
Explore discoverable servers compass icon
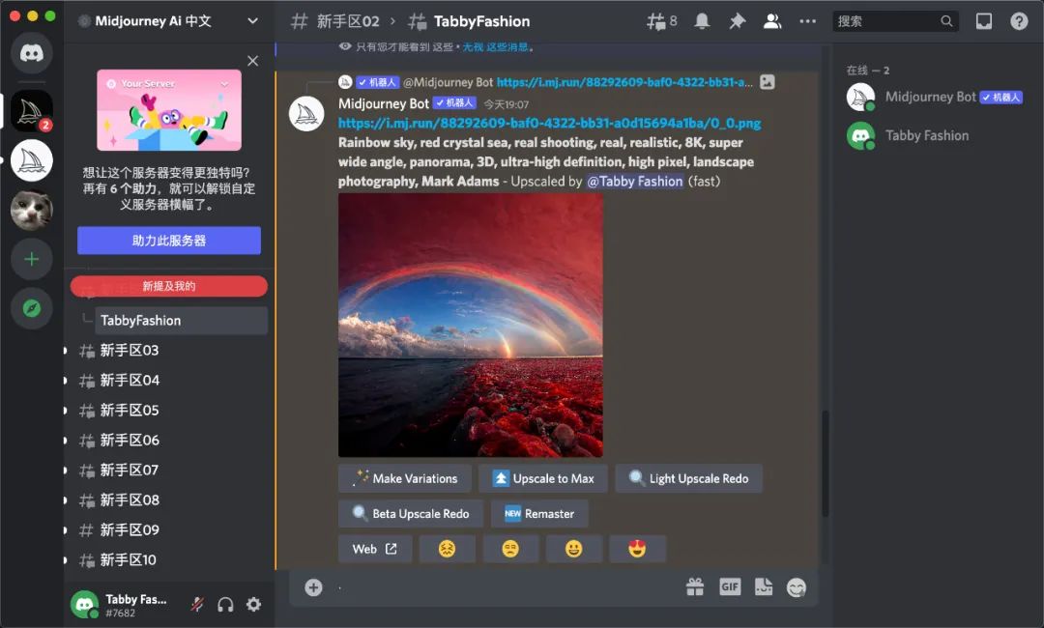click(31, 308)
